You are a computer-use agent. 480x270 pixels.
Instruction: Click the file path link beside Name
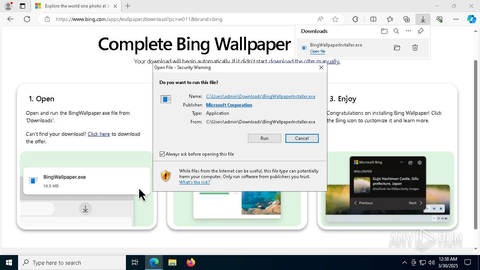pyautogui.click(x=261, y=96)
